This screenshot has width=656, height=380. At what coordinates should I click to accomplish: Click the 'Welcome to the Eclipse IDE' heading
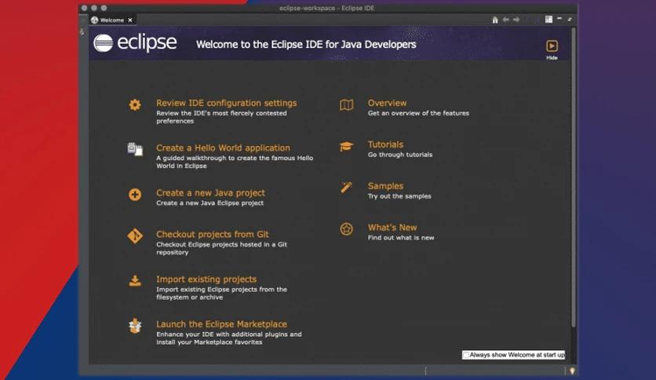pyautogui.click(x=306, y=45)
